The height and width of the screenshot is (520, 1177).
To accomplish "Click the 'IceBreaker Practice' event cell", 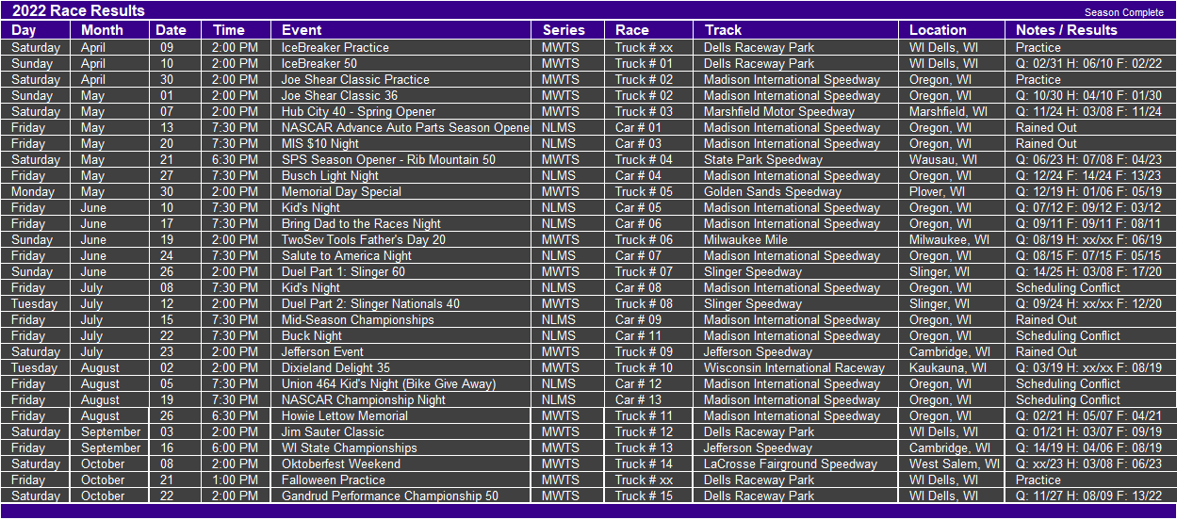I will (x=335, y=47).
